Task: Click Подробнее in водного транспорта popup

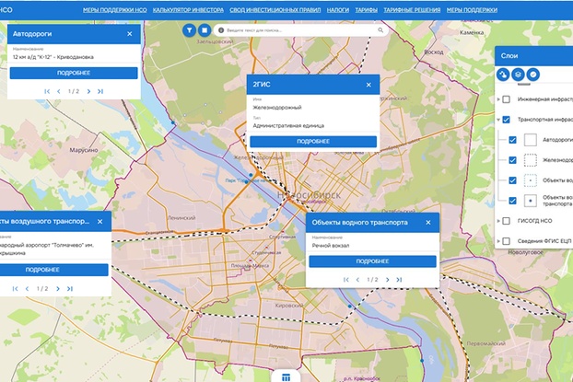Action: pyautogui.click(x=372, y=261)
